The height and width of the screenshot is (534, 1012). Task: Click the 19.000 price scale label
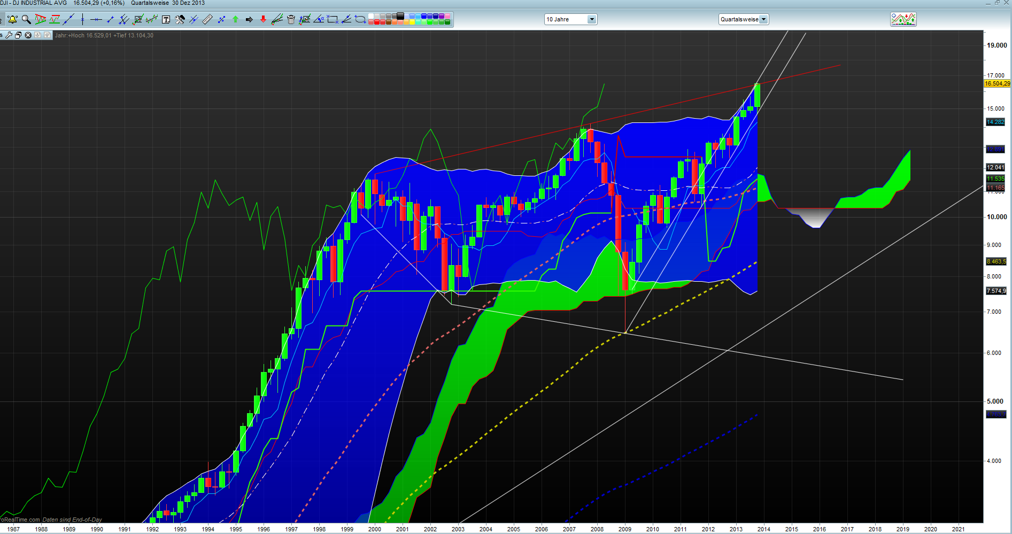(x=997, y=45)
